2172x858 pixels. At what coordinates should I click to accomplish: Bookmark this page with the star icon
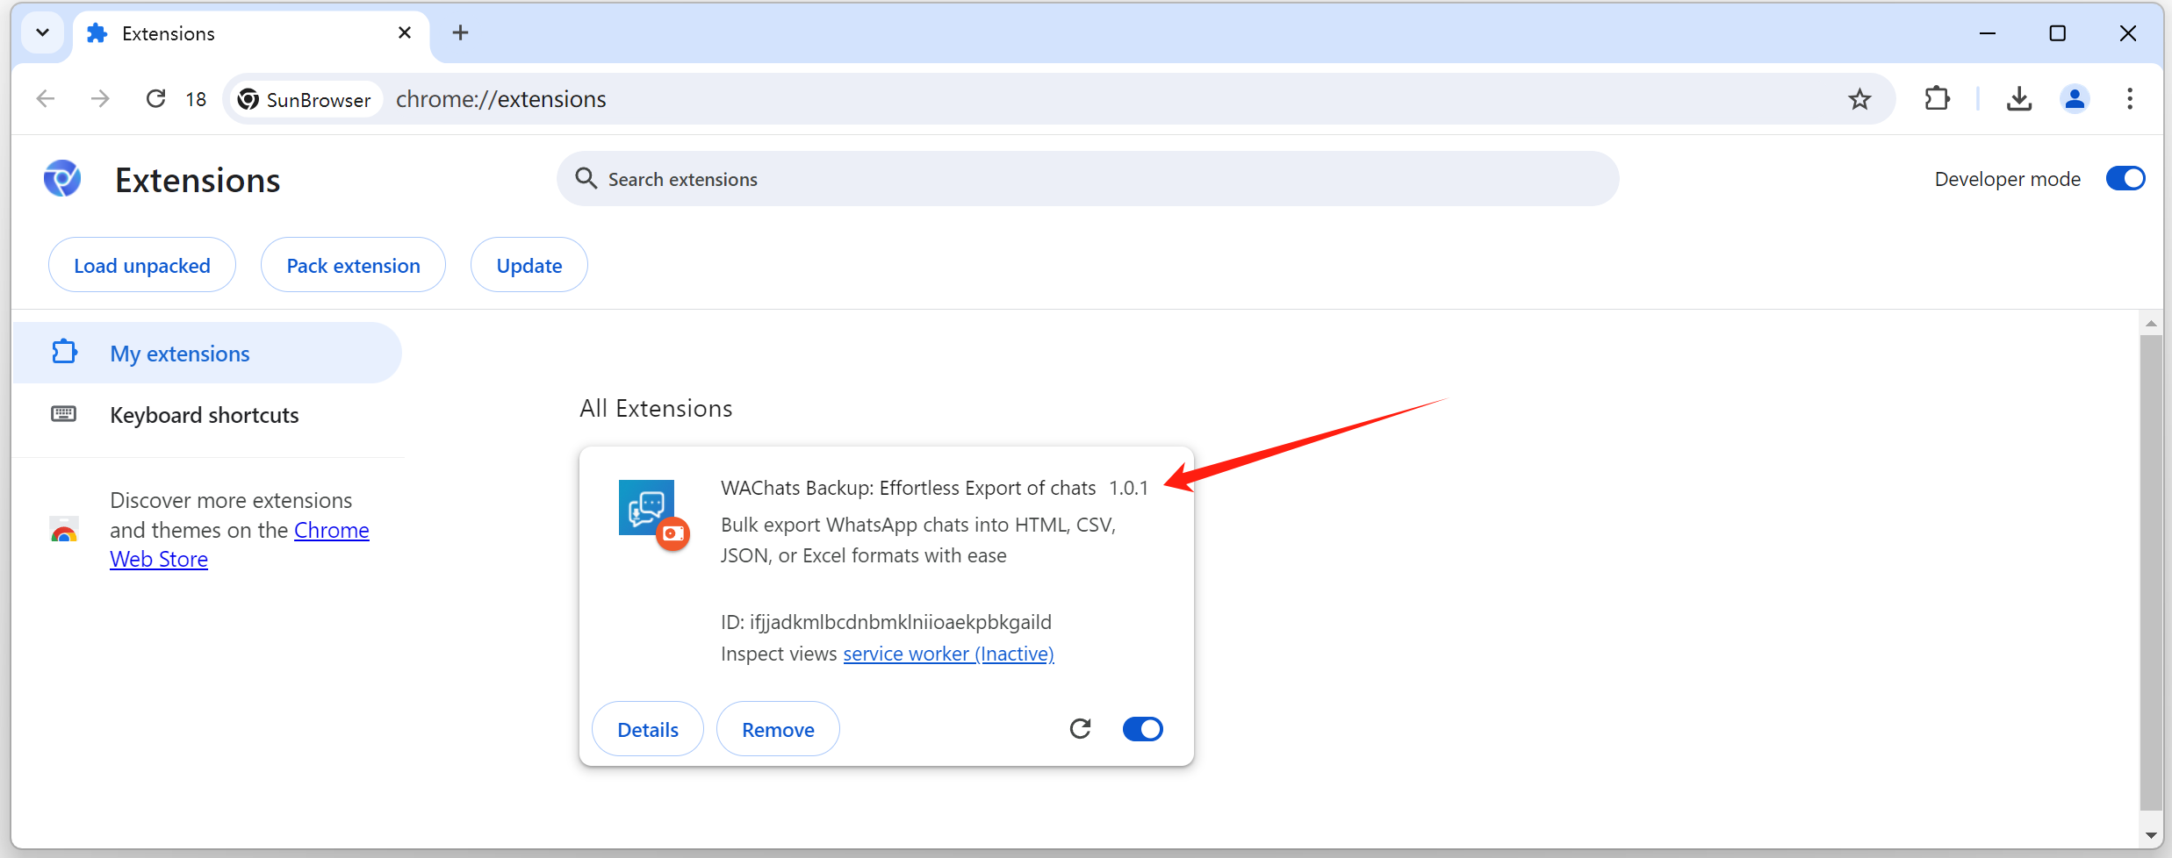tap(1859, 99)
